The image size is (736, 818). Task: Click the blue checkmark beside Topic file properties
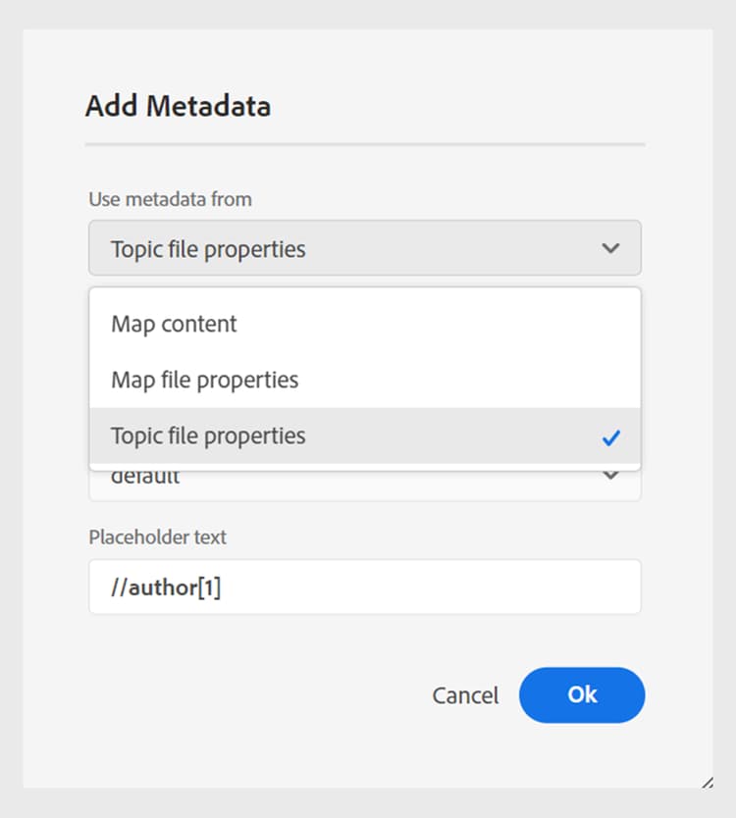[611, 437]
